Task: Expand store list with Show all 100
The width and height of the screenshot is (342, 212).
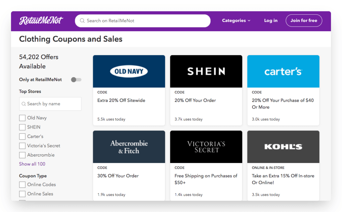Action: coord(32,164)
